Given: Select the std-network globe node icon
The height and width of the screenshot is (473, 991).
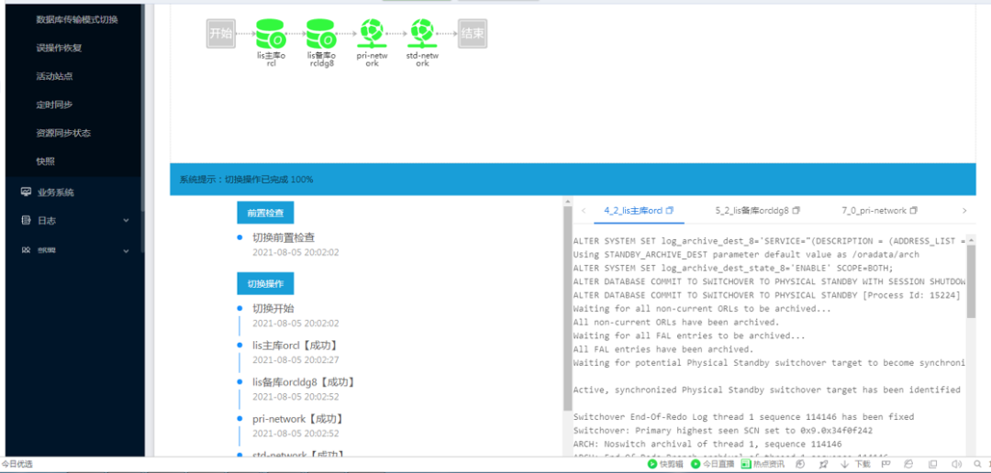Looking at the screenshot, I should pyautogui.click(x=422, y=34).
